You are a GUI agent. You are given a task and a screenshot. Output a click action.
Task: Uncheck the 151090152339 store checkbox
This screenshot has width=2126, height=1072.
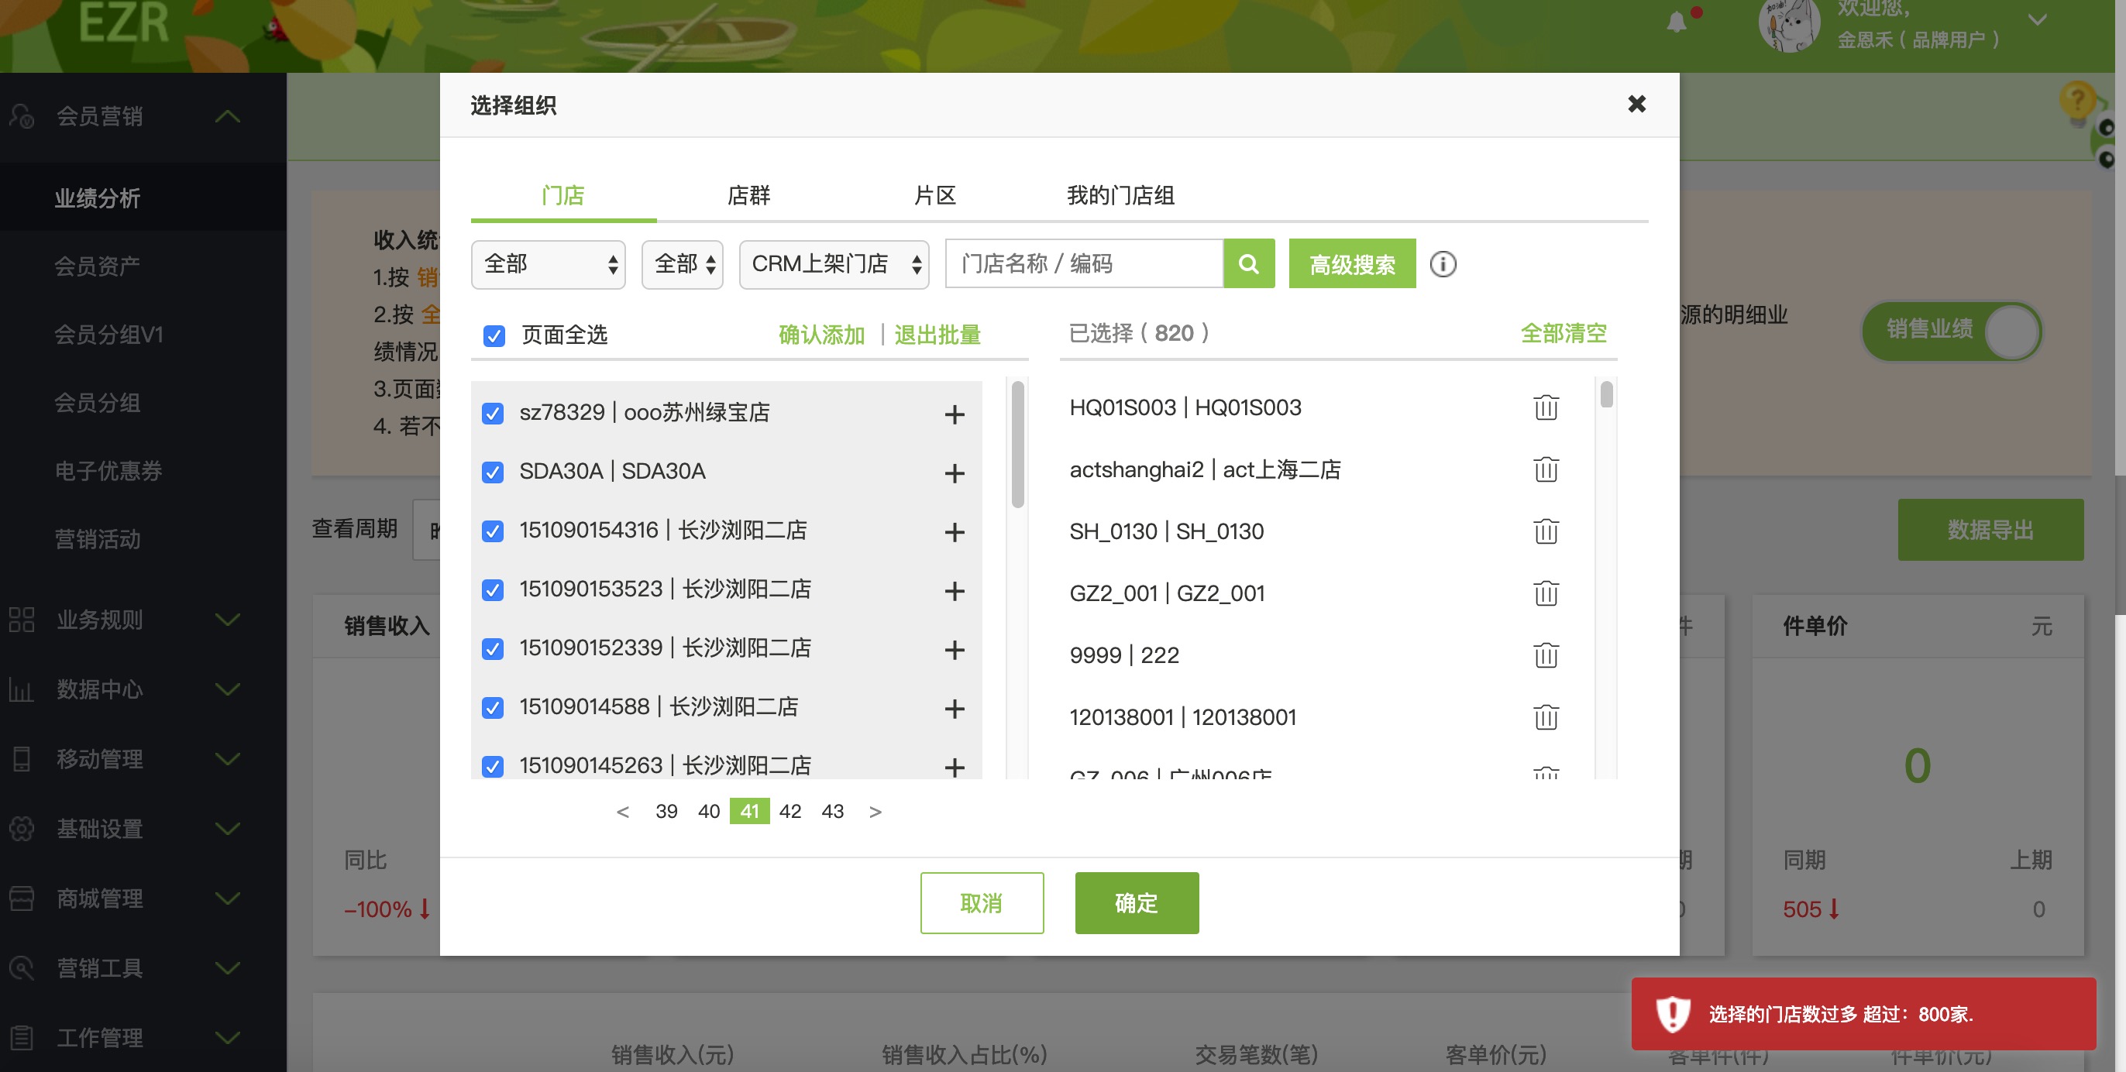[x=493, y=648]
